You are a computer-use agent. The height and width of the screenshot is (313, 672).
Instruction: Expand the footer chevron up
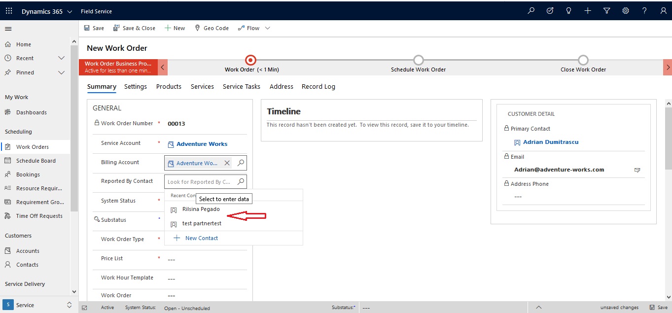click(539, 307)
